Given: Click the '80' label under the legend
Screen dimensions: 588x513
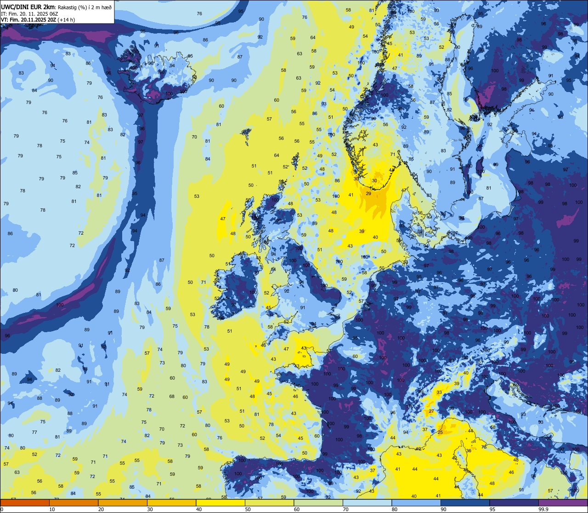Looking at the screenshot, I should pos(395,509).
